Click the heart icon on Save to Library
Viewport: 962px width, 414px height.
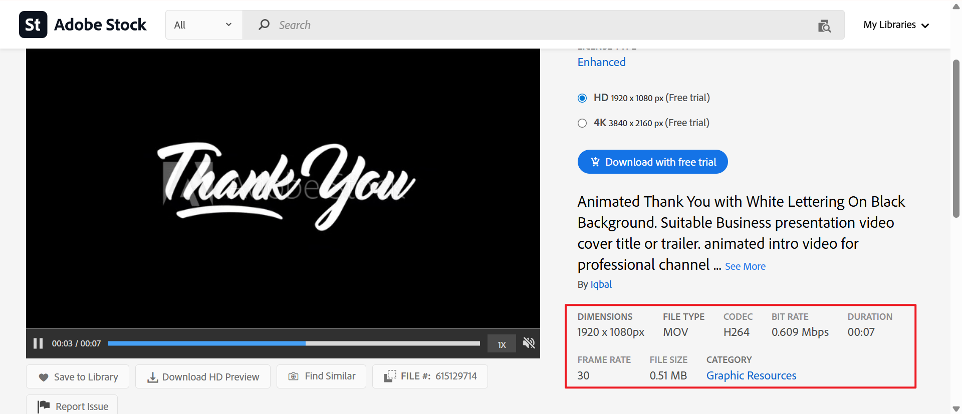click(44, 377)
